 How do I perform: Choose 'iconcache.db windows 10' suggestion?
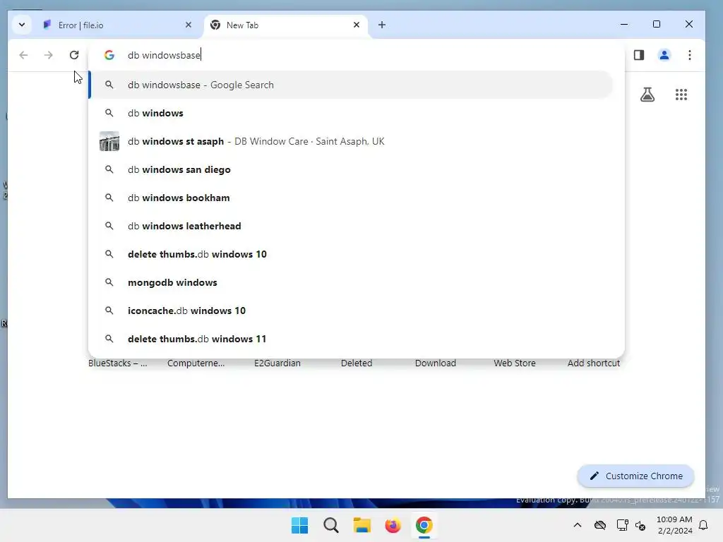[352, 311]
